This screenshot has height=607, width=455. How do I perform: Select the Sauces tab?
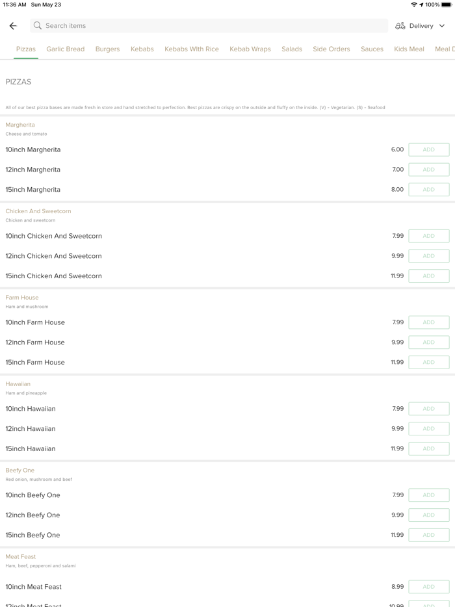[x=372, y=49]
